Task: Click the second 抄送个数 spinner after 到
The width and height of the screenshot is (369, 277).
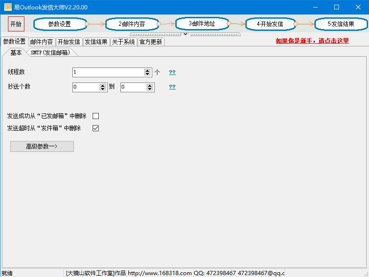Action: pyautogui.click(x=150, y=87)
